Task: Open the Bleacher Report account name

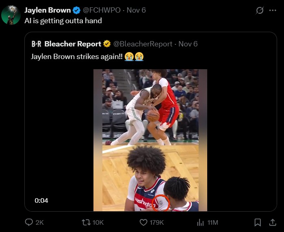Action: (x=73, y=44)
